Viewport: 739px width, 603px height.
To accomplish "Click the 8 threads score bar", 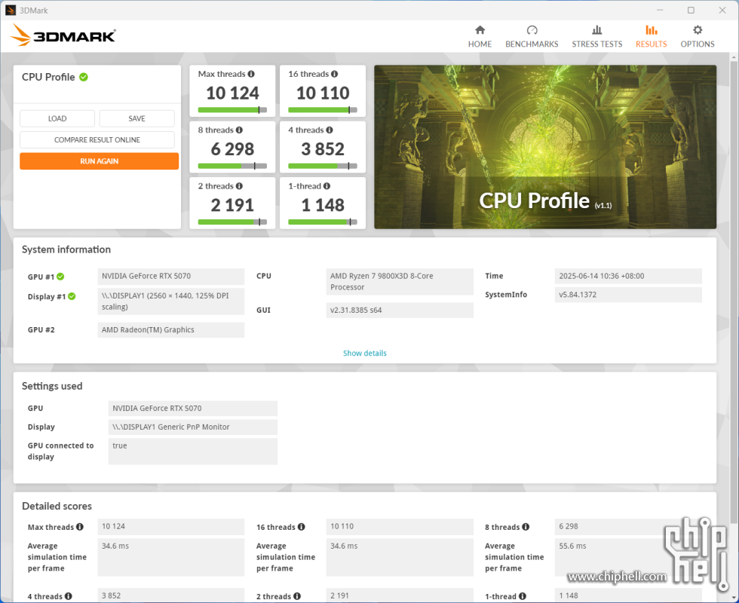I will (x=232, y=167).
